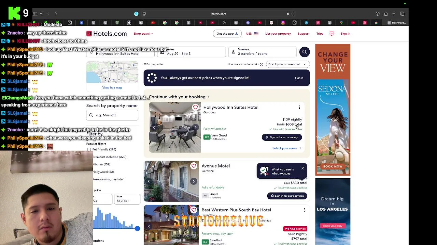Open Safari downloads

point(378,14)
